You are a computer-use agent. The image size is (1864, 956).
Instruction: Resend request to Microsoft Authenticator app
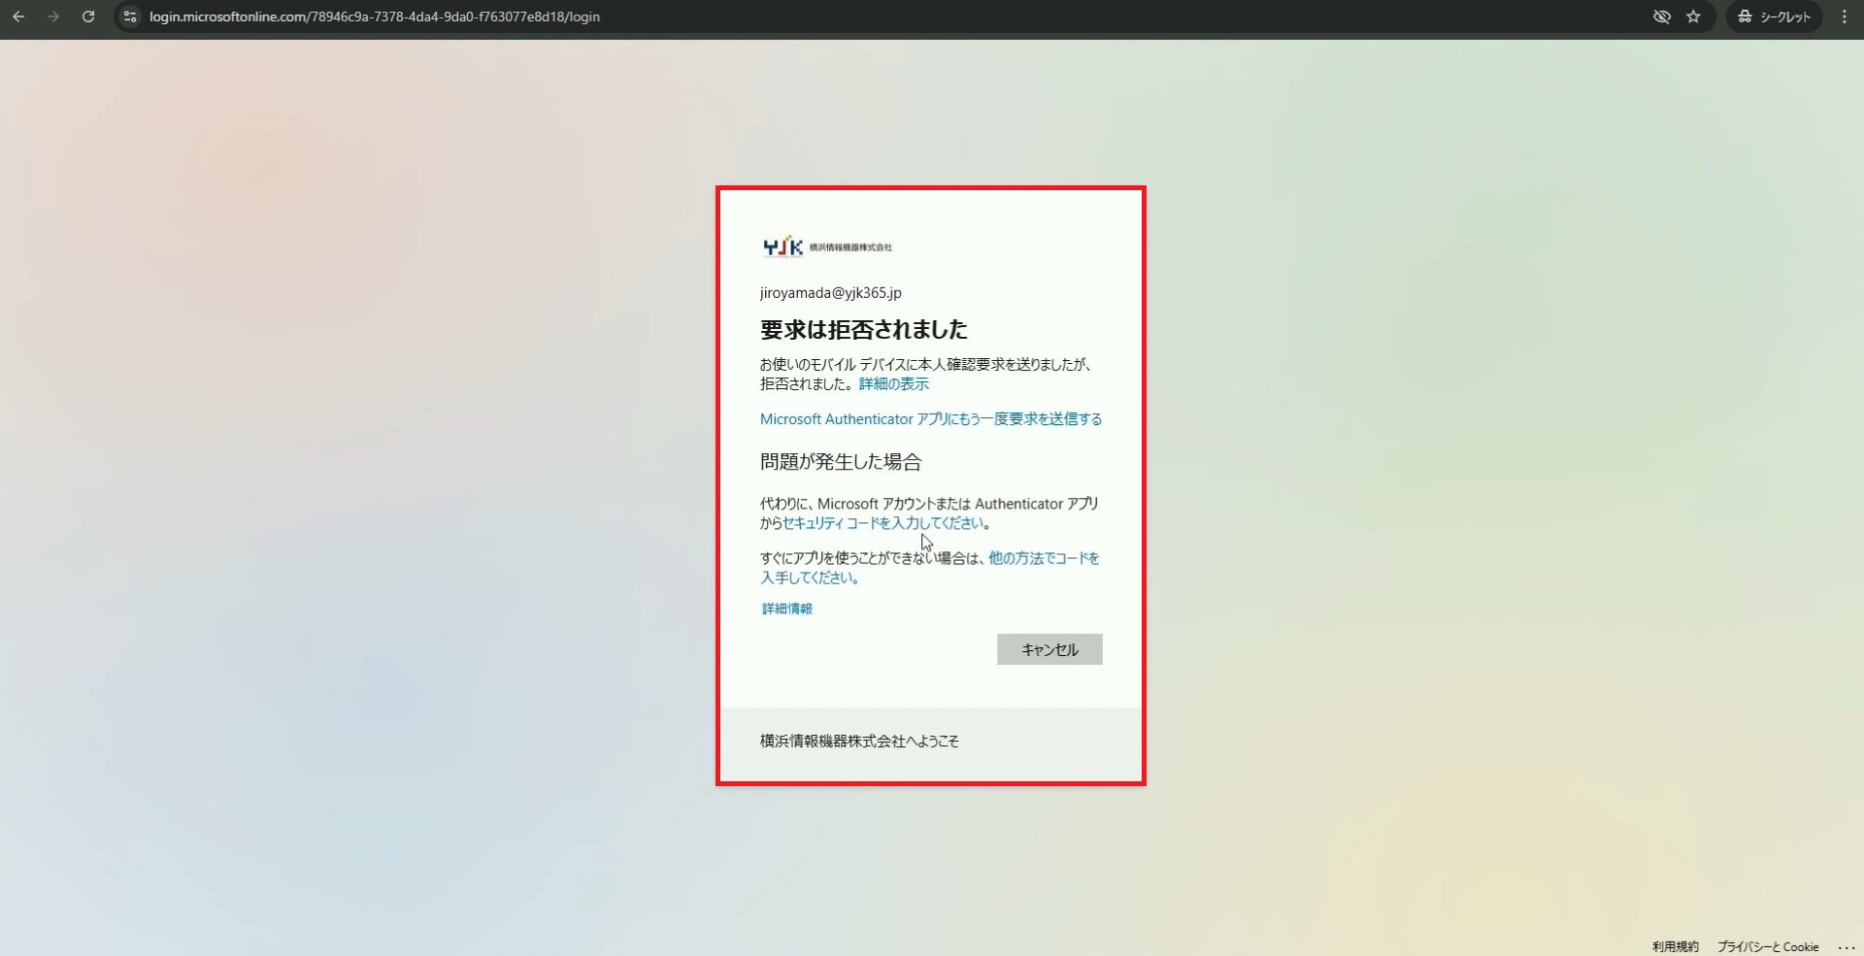pos(930,419)
